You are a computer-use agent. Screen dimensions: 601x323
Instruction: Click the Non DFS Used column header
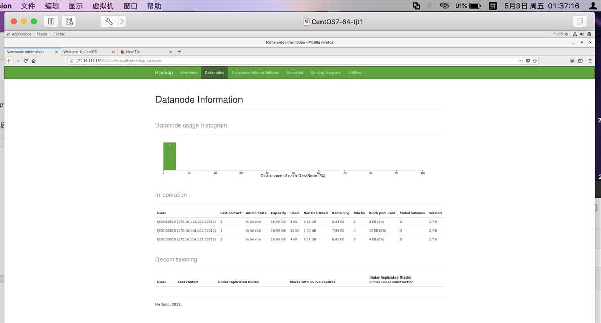point(315,213)
